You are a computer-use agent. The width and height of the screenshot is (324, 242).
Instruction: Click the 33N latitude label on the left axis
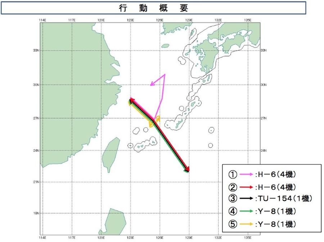click(x=37, y=51)
